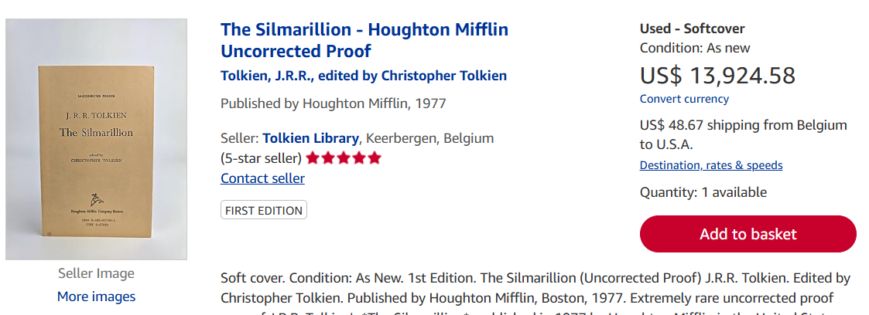The width and height of the screenshot is (869, 315).
Task: Select the Convert currency link
Action: coord(684,99)
